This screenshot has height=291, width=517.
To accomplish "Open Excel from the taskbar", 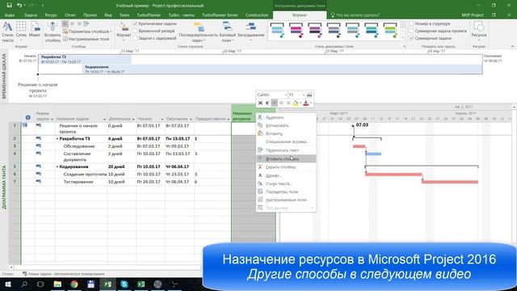I will pyautogui.click(x=141, y=284).
